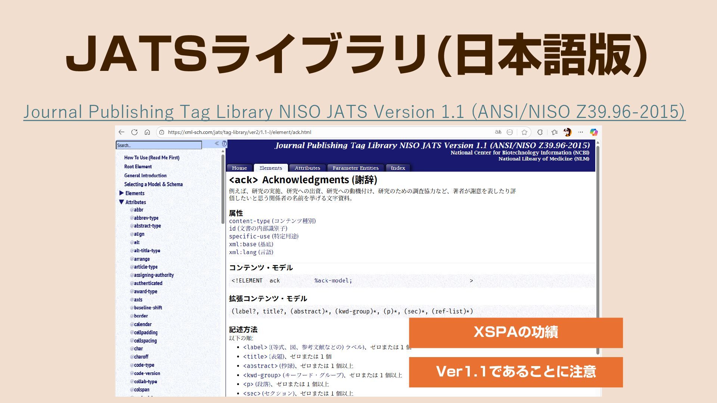The image size is (717, 403).
Task: Open the Journal Publishing Tag Library link
Action: coord(354,112)
